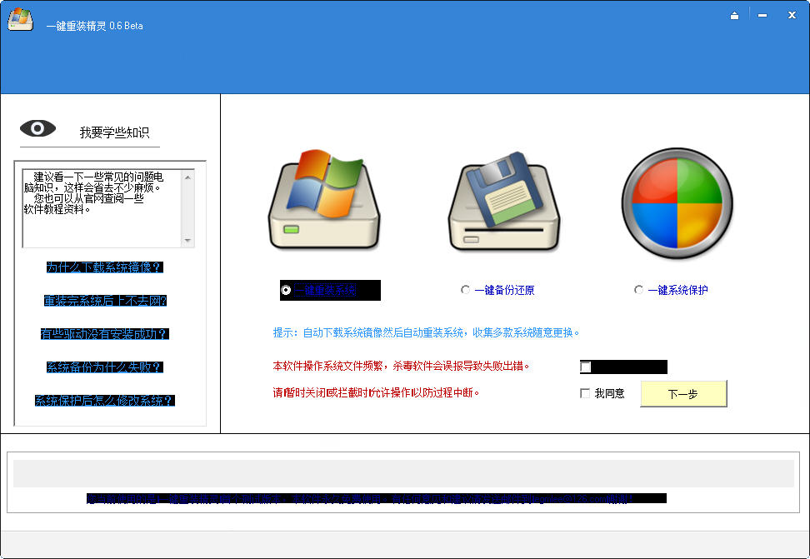This screenshot has width=810, height=559.
Task: Click the eject-style icon in title bar
Action: coord(734,15)
